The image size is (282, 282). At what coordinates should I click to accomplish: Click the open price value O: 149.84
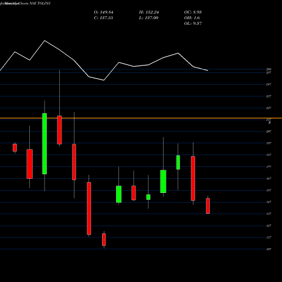pos(104,12)
